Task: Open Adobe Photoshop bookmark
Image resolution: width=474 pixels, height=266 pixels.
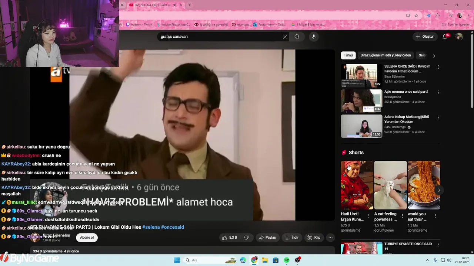Action: [x=174, y=25]
